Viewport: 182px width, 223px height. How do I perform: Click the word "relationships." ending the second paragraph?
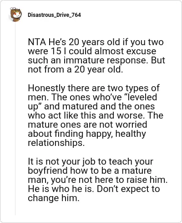pyautogui.click(x=56, y=143)
